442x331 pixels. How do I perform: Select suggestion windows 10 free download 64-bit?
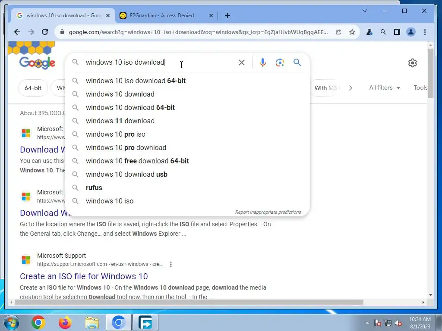[x=187, y=161]
